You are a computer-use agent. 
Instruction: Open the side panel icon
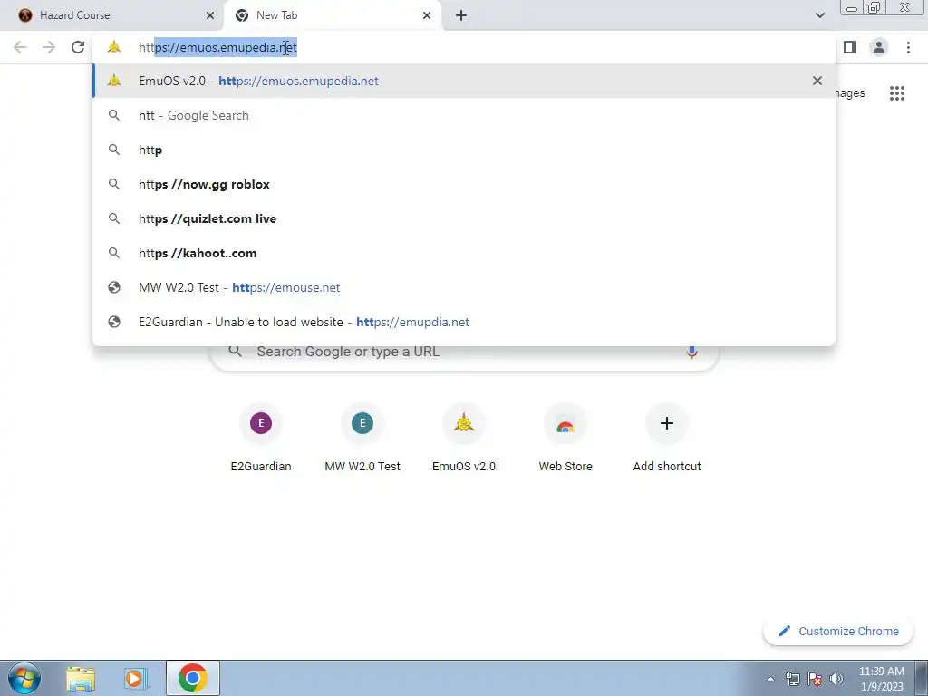click(850, 47)
